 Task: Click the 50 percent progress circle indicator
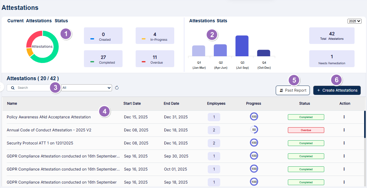(x=254, y=129)
